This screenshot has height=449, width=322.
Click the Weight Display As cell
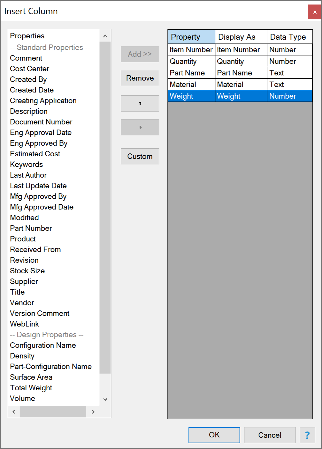241,96
